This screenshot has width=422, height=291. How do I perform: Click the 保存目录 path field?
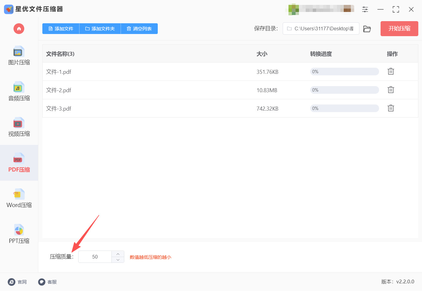pyautogui.click(x=321, y=28)
